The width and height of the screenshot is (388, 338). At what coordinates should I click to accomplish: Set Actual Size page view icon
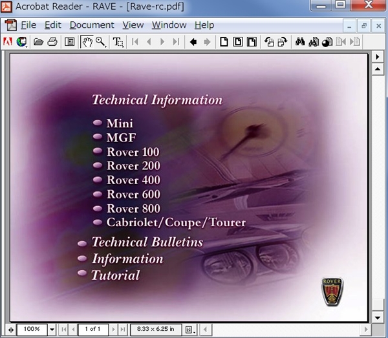click(x=224, y=41)
